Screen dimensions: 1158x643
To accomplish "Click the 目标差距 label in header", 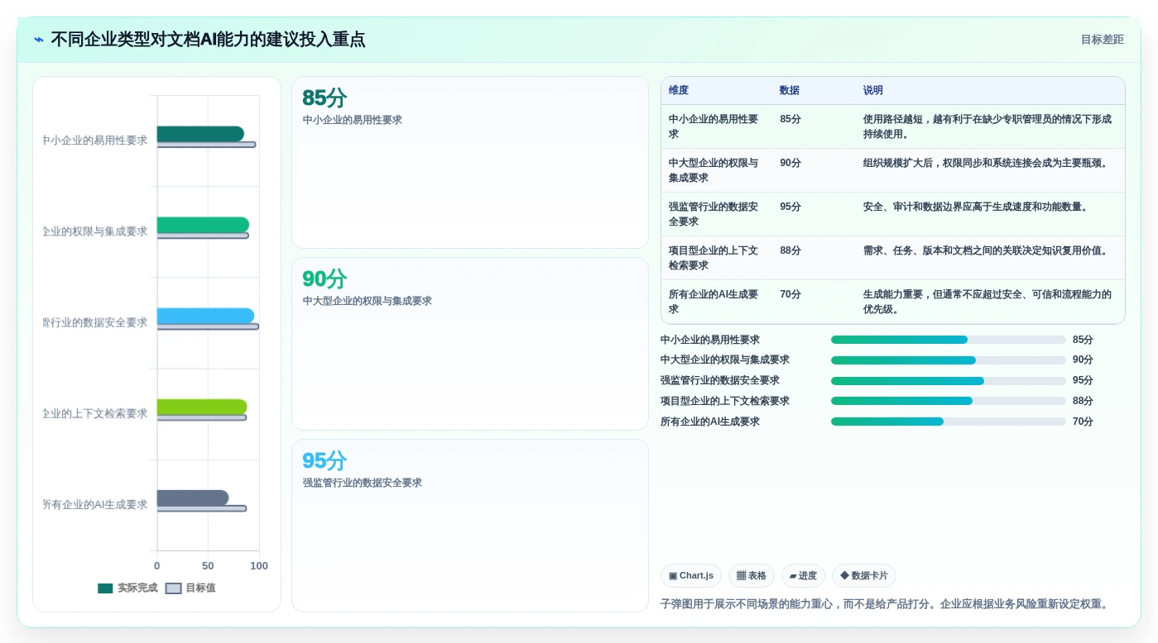I will tap(1102, 40).
